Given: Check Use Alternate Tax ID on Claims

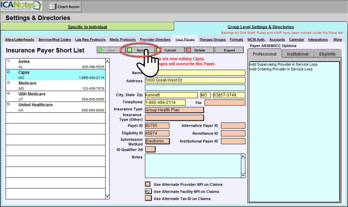Looking at the screenshot, I should (x=148, y=198).
